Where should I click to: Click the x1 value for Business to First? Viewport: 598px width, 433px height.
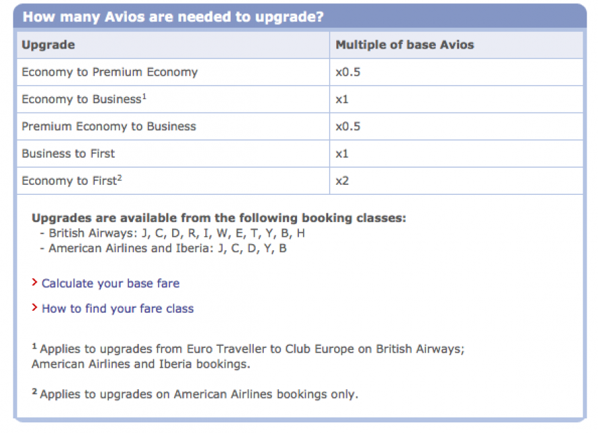tap(342, 154)
